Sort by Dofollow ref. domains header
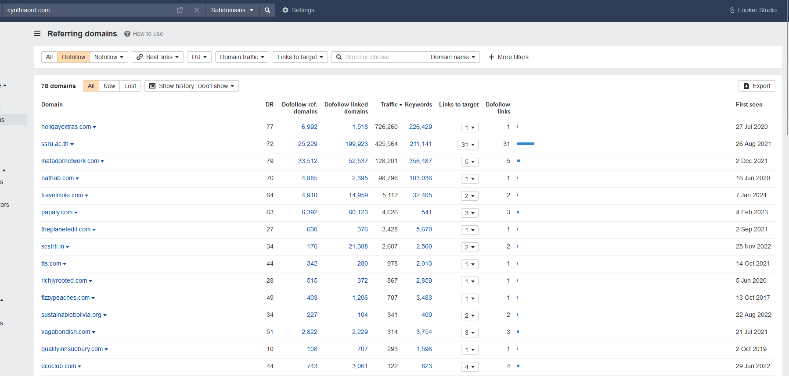 [x=299, y=108]
